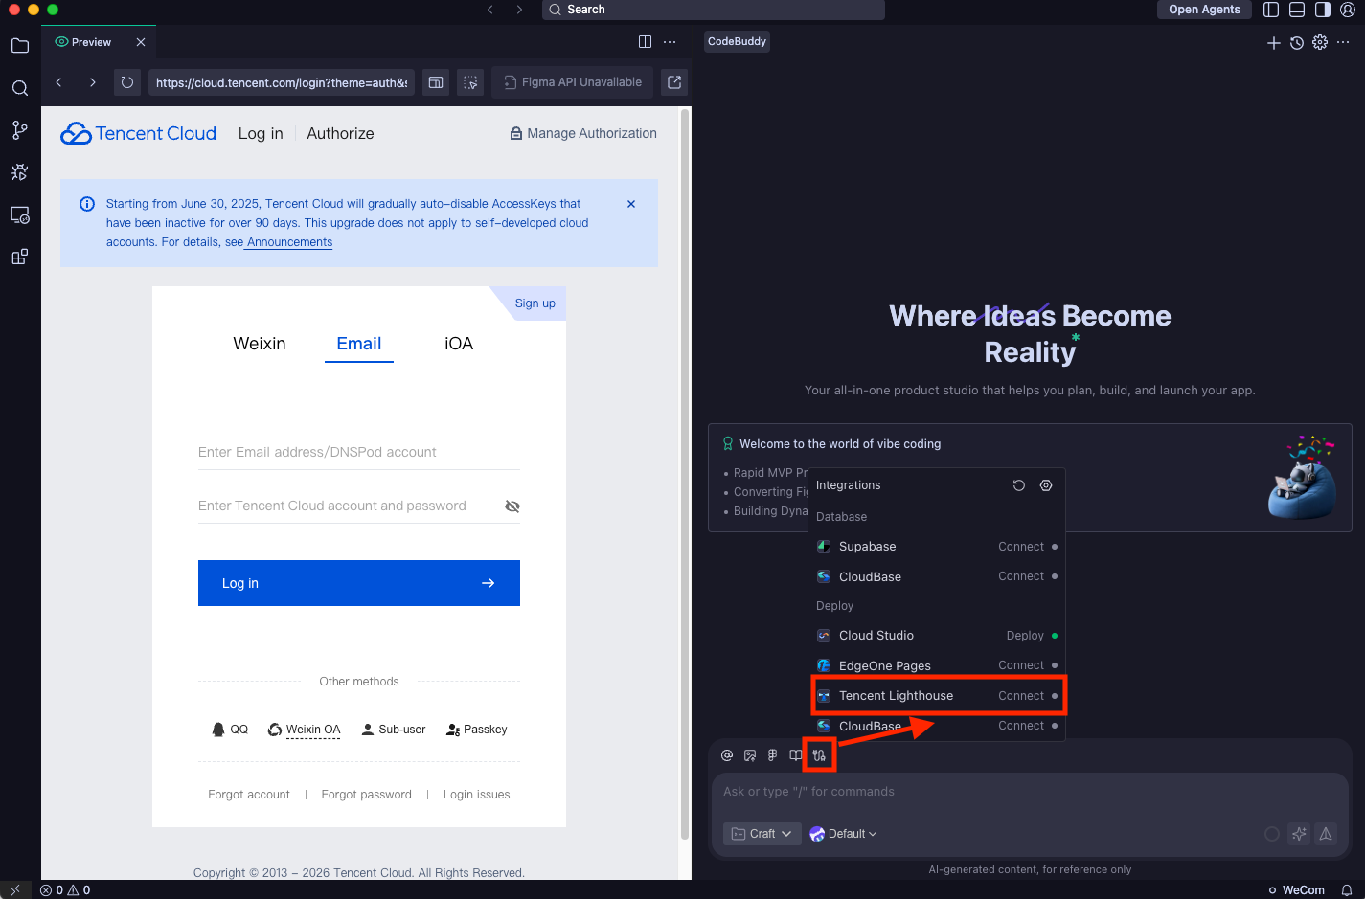Click the send message icon
This screenshot has width=1365, height=899.
(x=1326, y=834)
